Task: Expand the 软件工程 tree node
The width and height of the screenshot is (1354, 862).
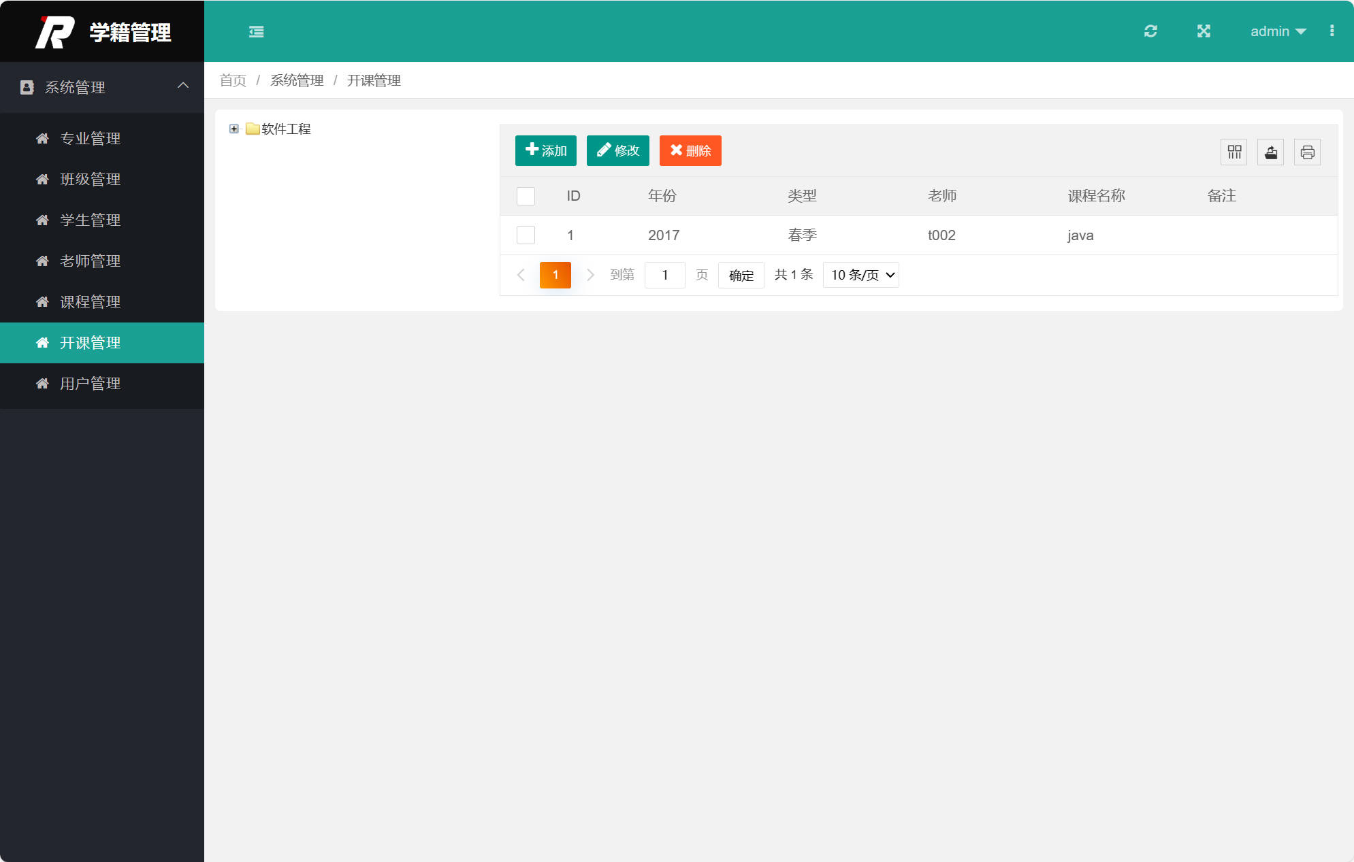Action: pyautogui.click(x=234, y=129)
